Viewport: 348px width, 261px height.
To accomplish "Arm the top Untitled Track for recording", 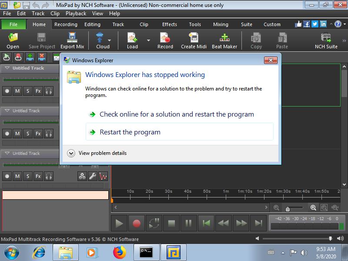I will coord(7,91).
